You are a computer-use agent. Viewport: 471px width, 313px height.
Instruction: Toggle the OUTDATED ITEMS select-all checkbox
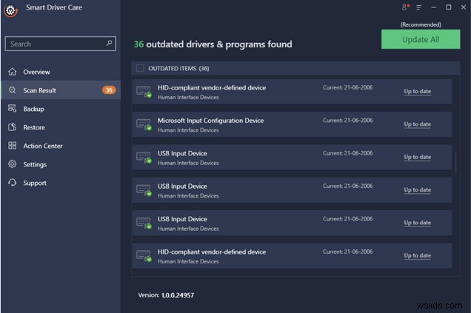tap(140, 68)
